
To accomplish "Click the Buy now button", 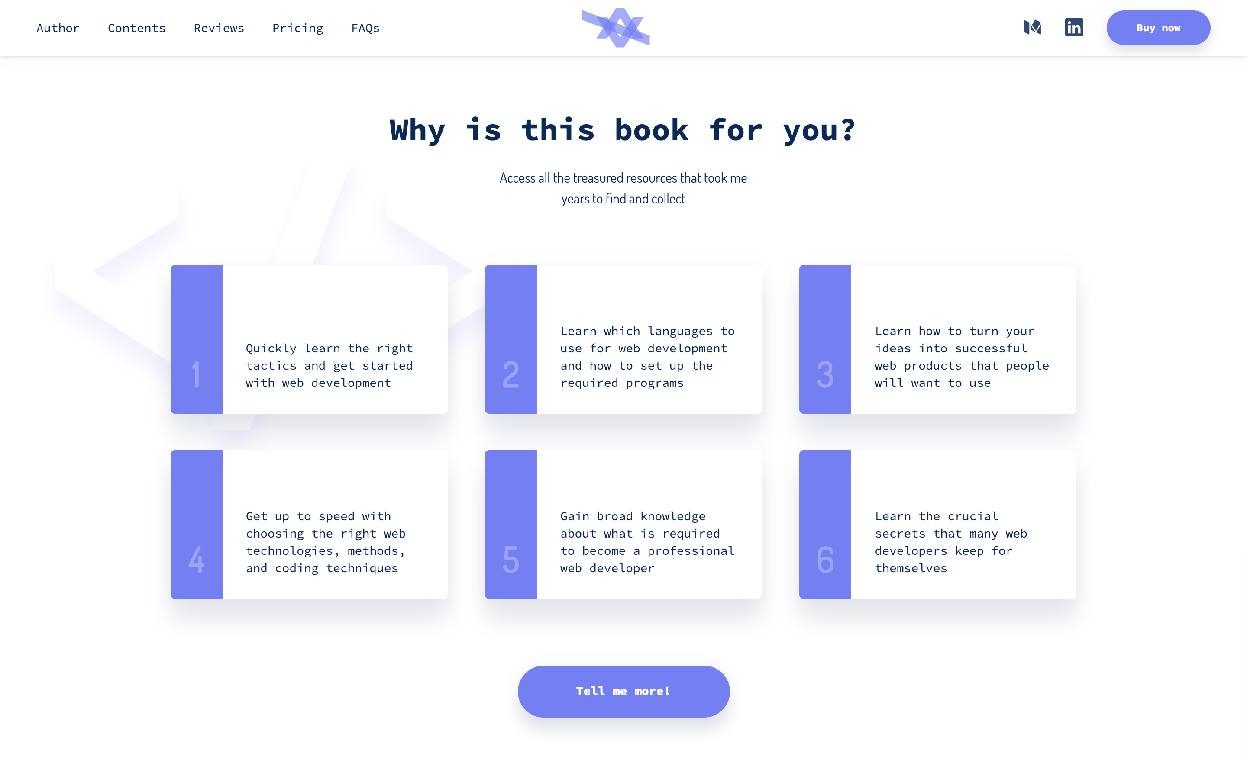I will pyautogui.click(x=1158, y=28).
